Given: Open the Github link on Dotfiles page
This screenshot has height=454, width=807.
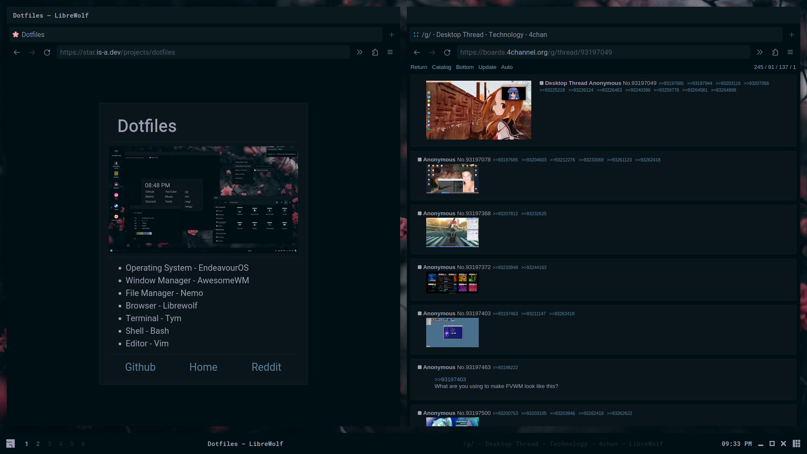Looking at the screenshot, I should pyautogui.click(x=140, y=367).
